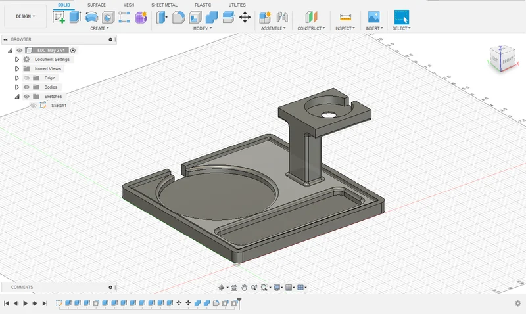Select the Create Form tool
526x314 pixels.
tap(141, 18)
